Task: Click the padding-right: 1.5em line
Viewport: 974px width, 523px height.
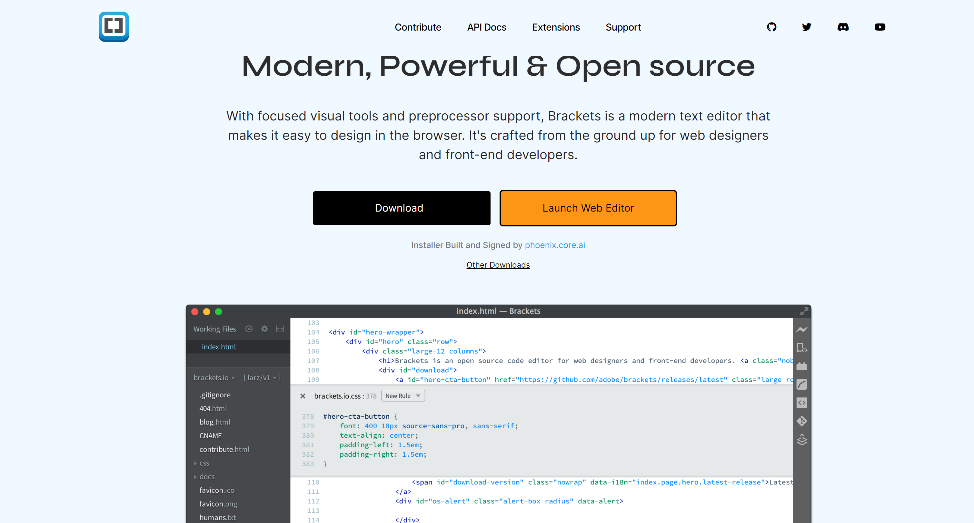Action: point(383,454)
